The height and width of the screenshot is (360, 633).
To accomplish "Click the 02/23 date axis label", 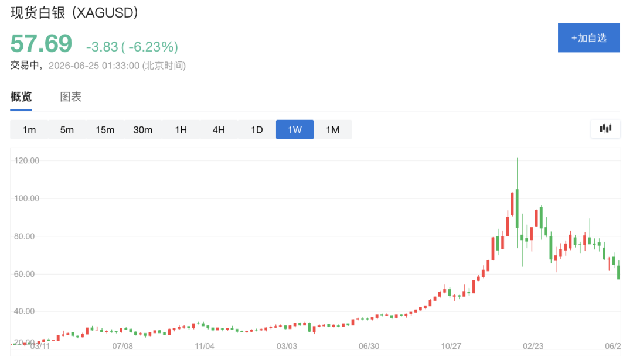I will (533, 346).
